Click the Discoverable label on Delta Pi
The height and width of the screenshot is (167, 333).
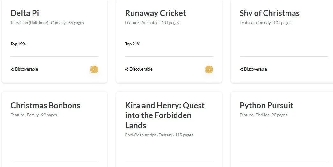tap(26, 69)
